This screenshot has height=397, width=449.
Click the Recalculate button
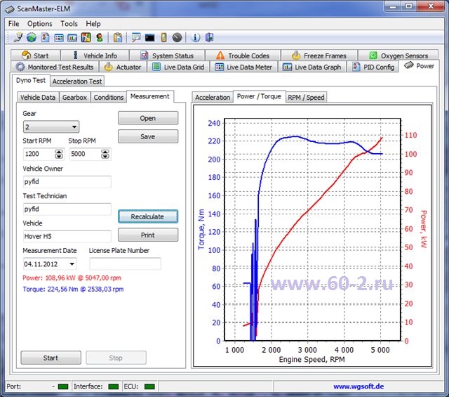(x=148, y=216)
